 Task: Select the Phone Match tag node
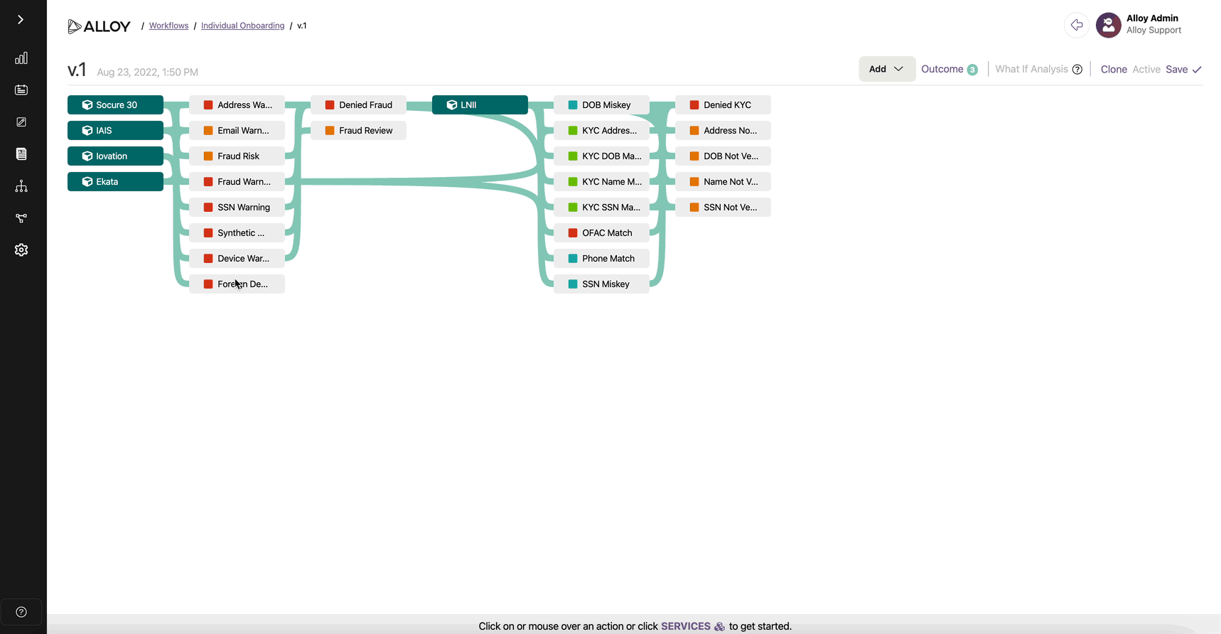[601, 258]
